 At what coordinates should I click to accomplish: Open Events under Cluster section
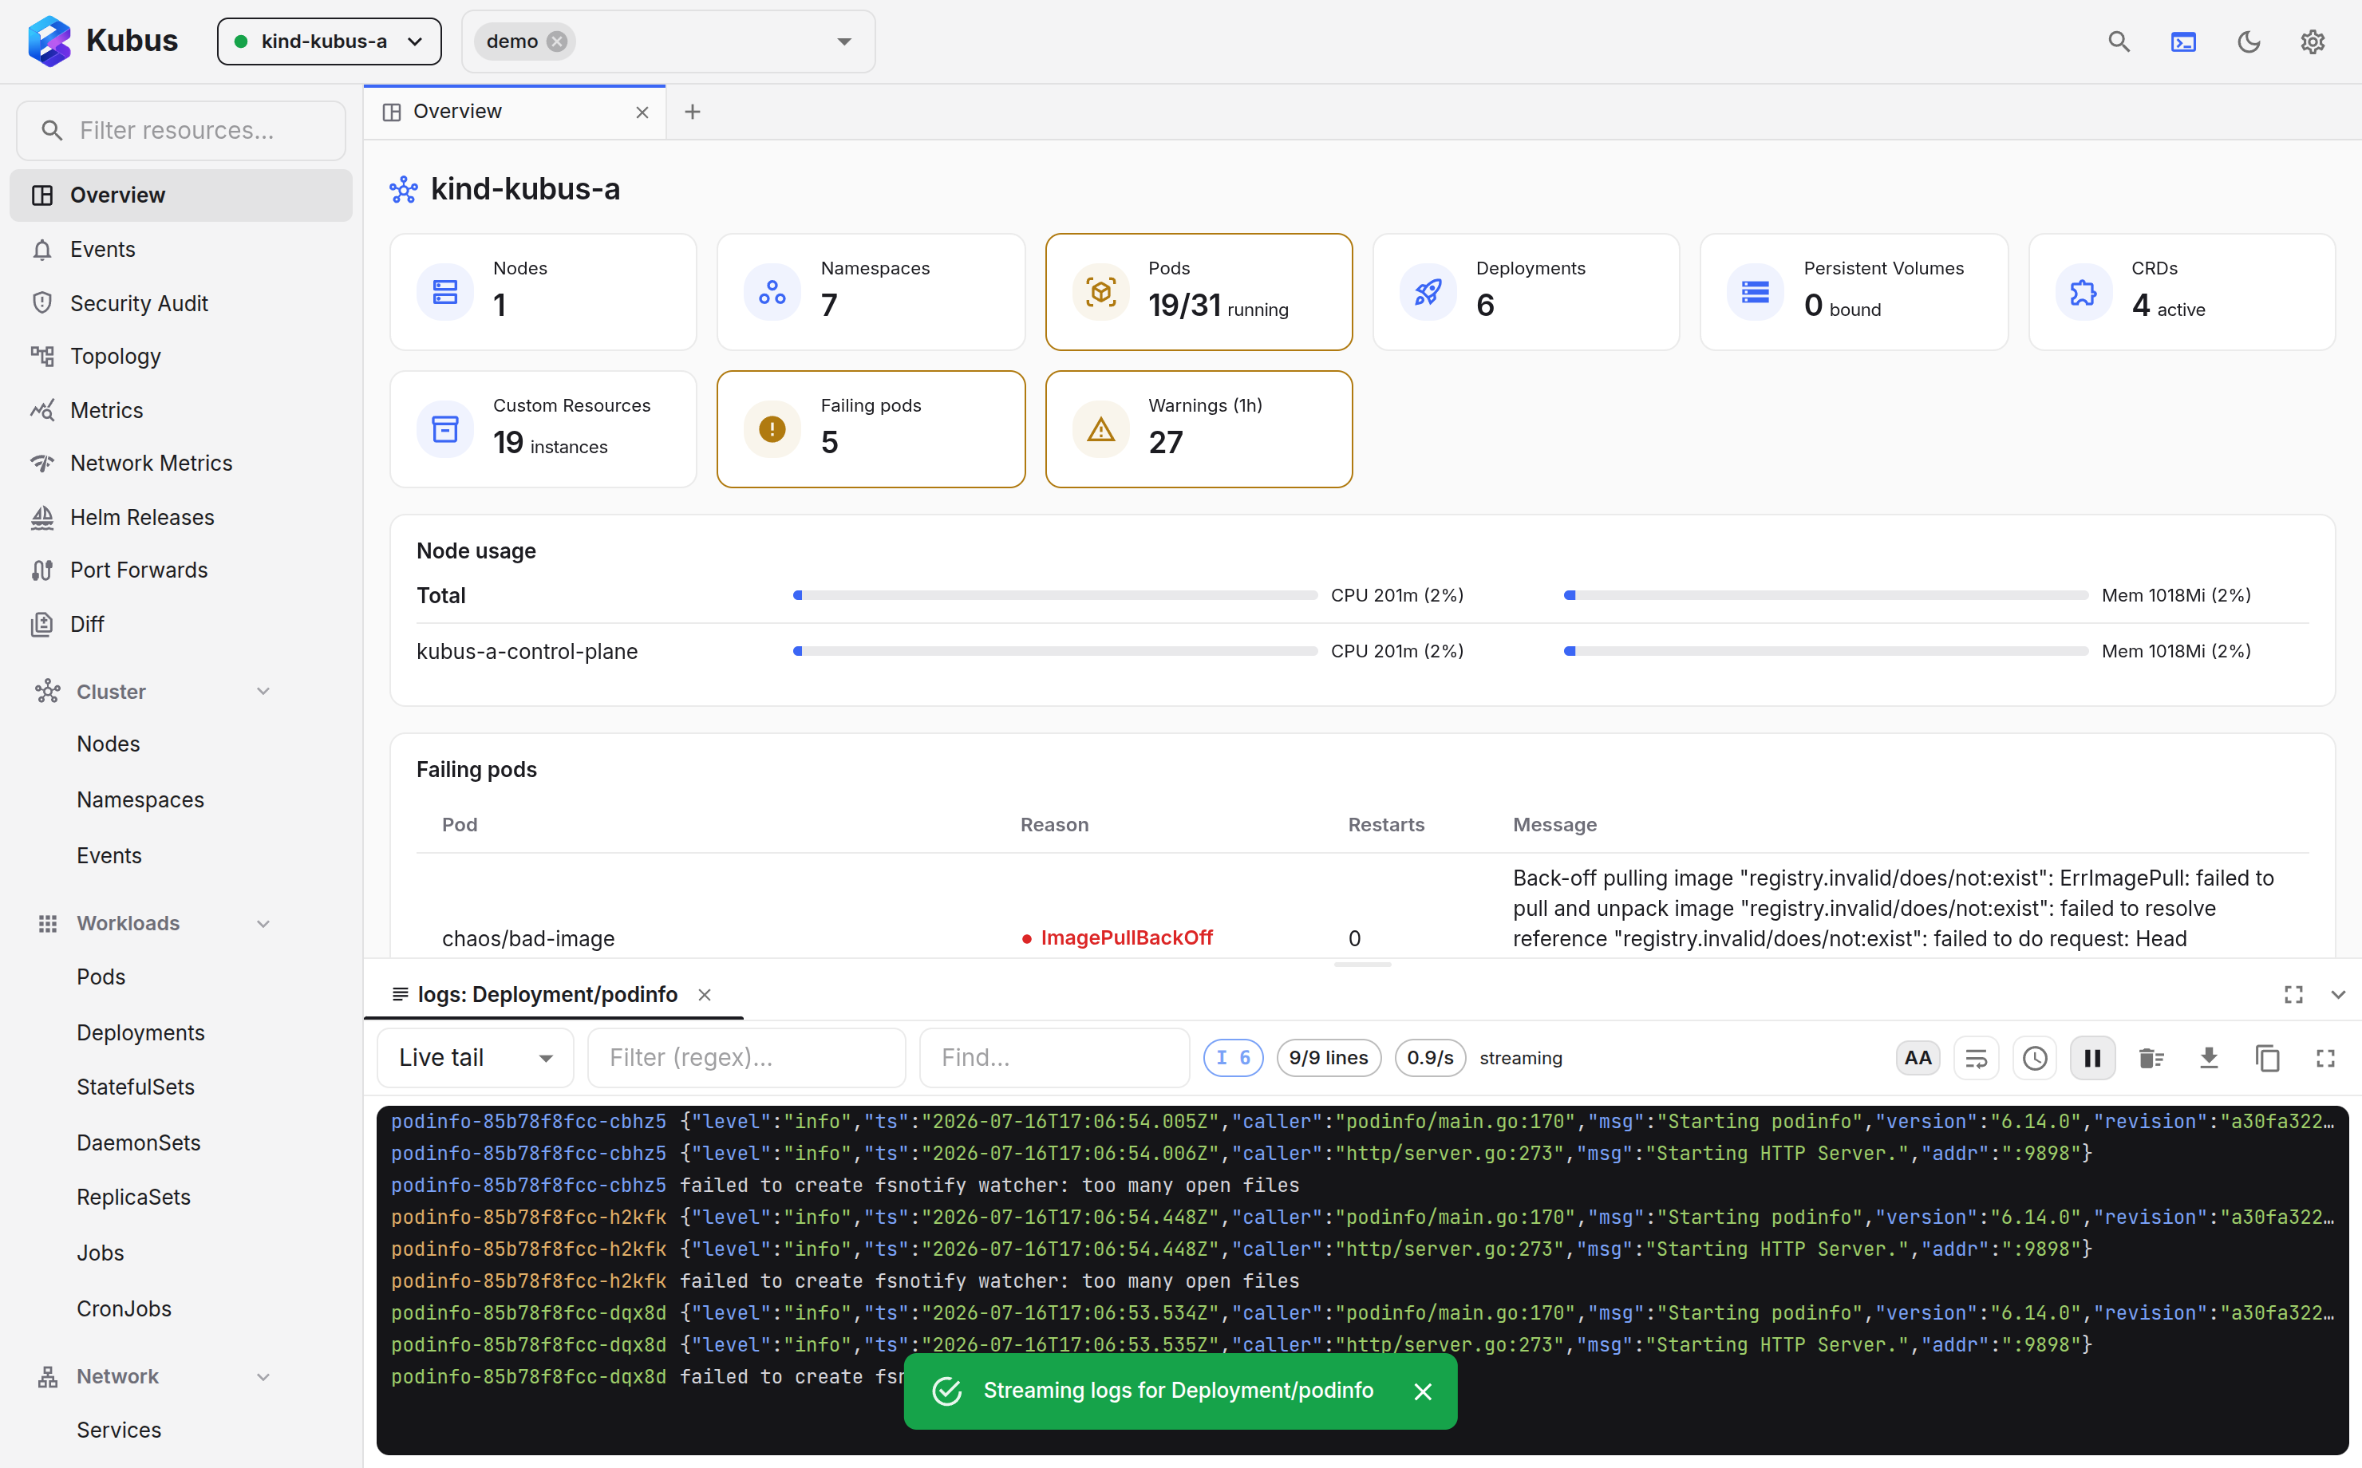coord(109,855)
